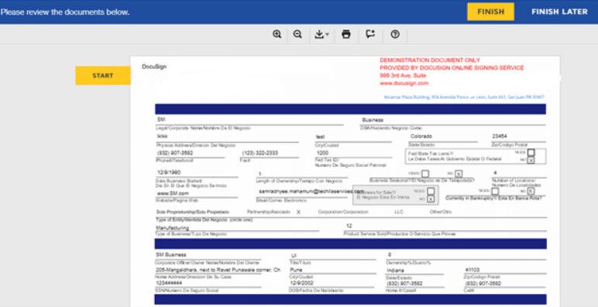Select the fax number (123) 322-2333

click(259, 153)
